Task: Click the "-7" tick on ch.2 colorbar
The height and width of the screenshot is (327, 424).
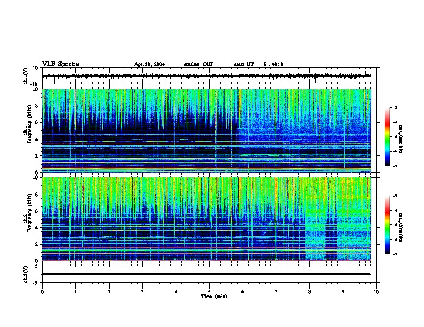Action: click(x=395, y=254)
